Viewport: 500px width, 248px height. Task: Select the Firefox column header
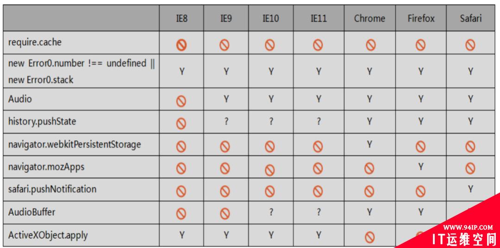coord(421,18)
